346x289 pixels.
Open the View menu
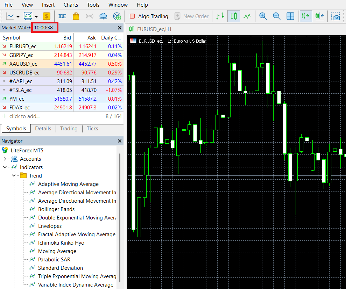pyautogui.click(x=27, y=5)
